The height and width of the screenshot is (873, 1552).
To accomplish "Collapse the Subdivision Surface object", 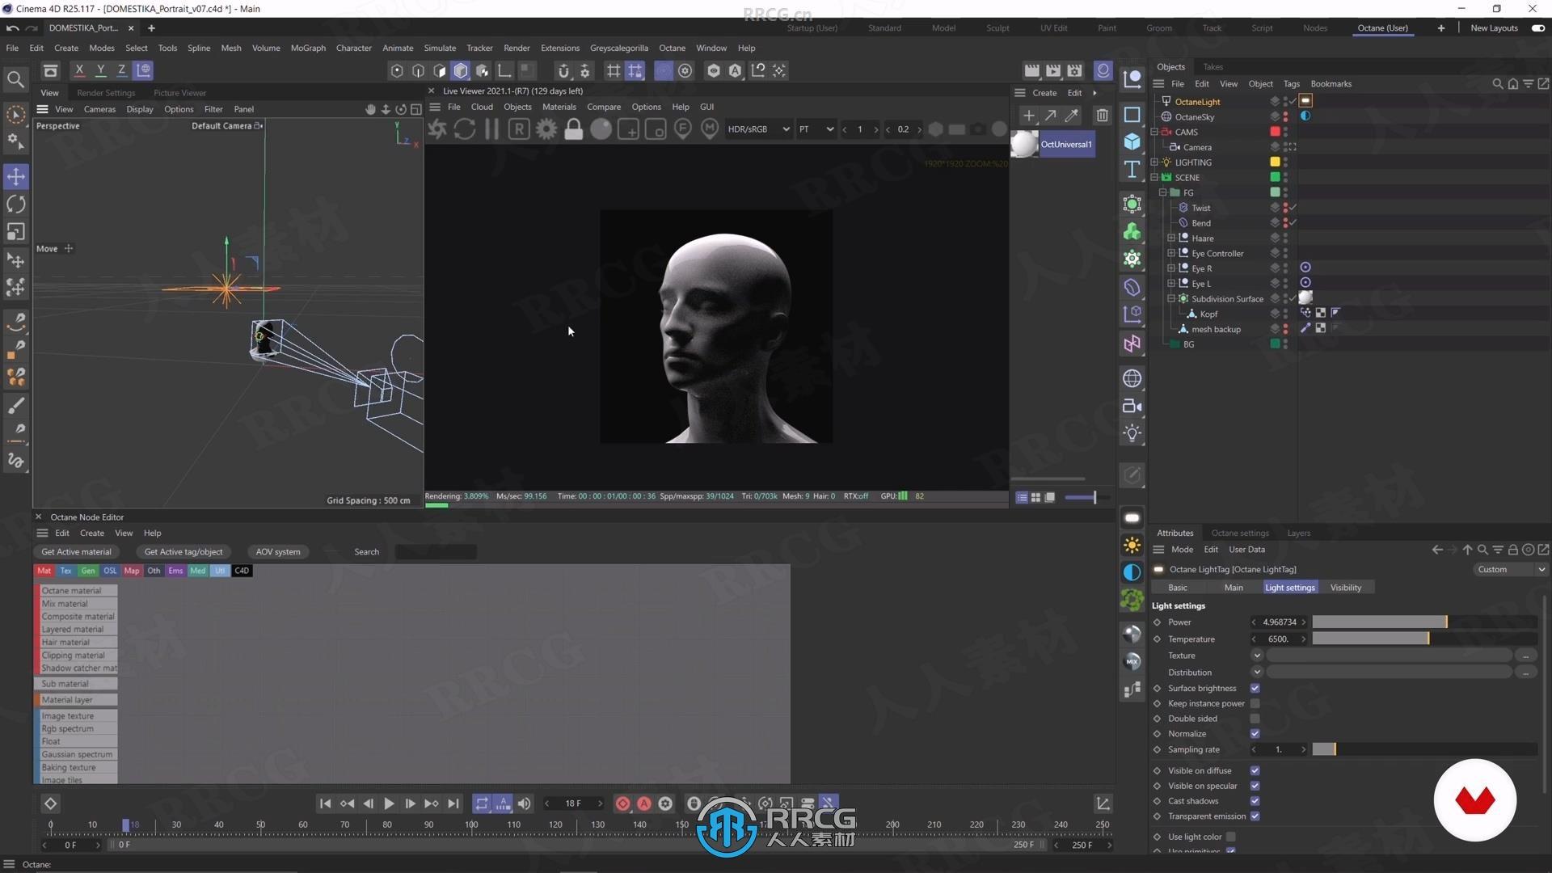I will (1170, 298).
